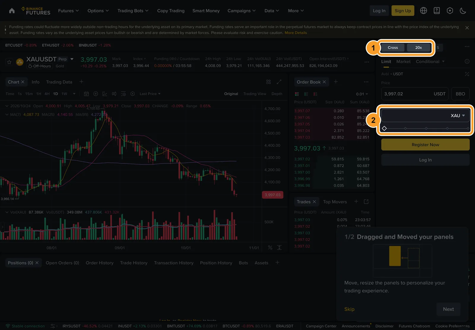Click the order type info icon
Screen dimensions: 475x330
click(467, 61)
